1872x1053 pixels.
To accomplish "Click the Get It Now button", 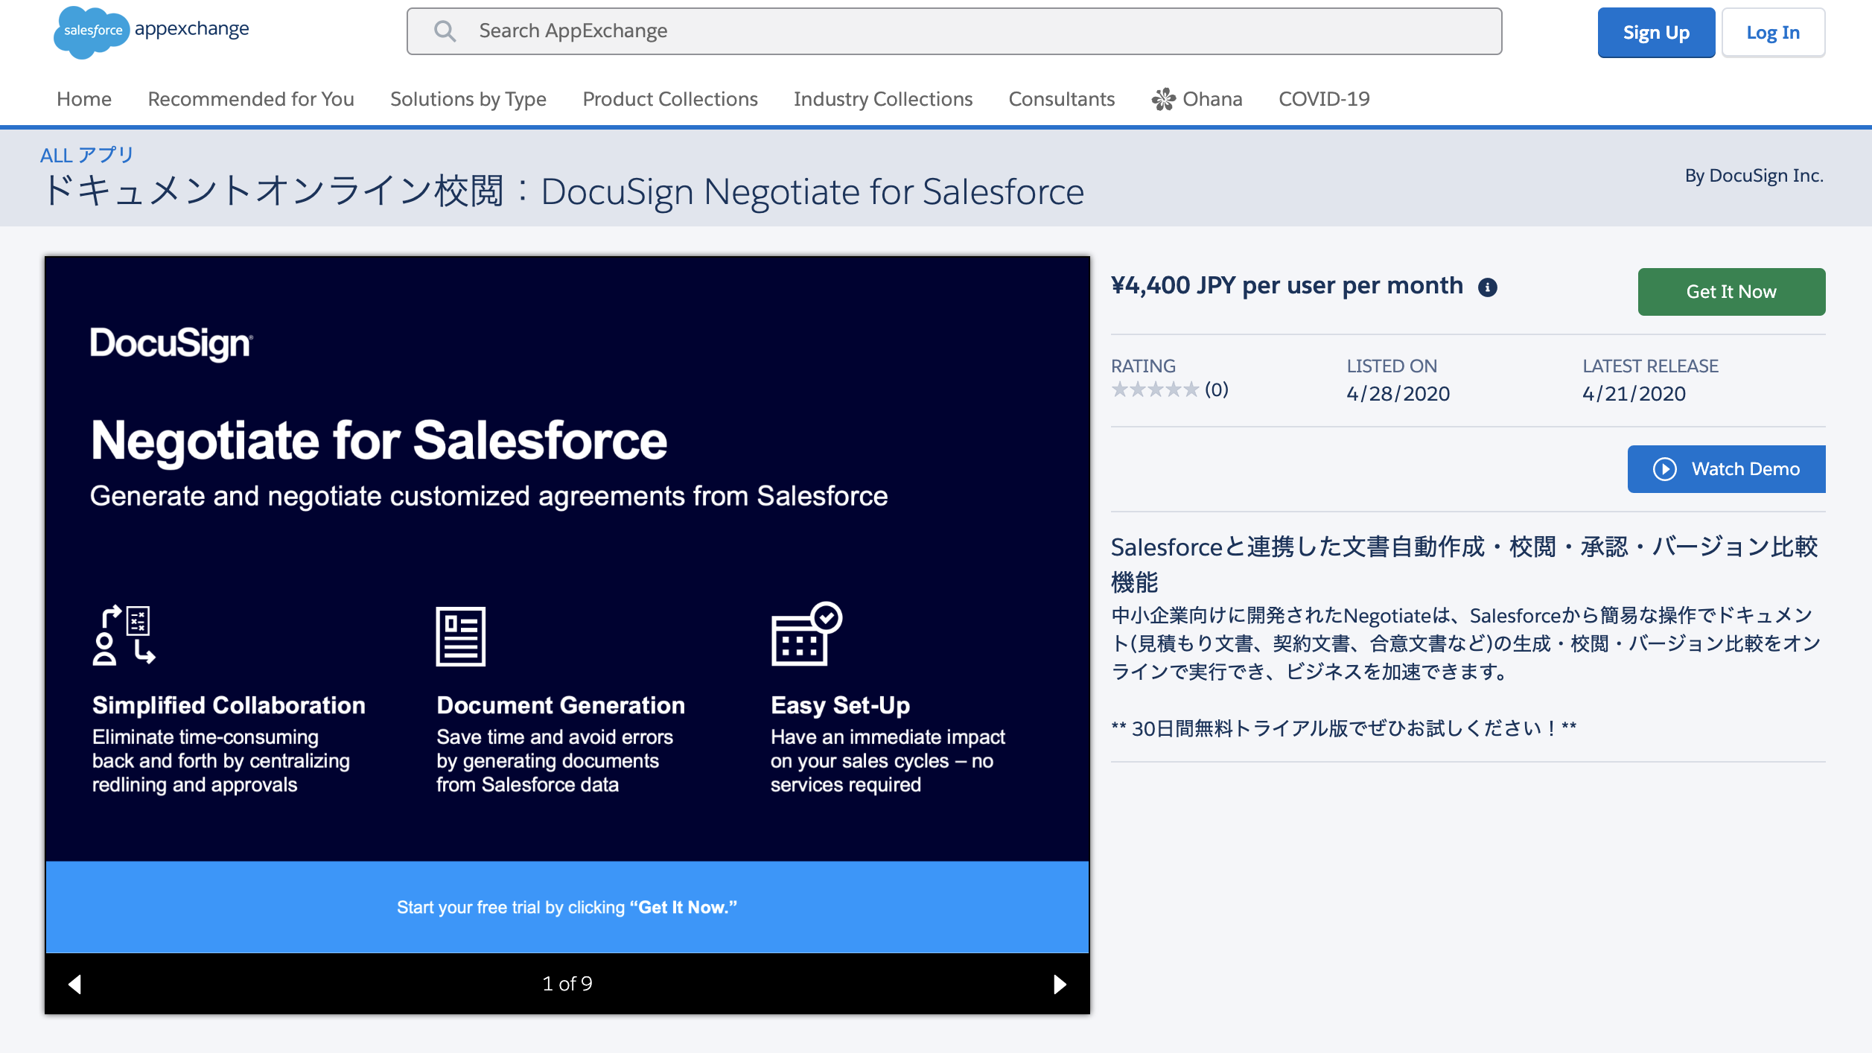I will click(1731, 291).
